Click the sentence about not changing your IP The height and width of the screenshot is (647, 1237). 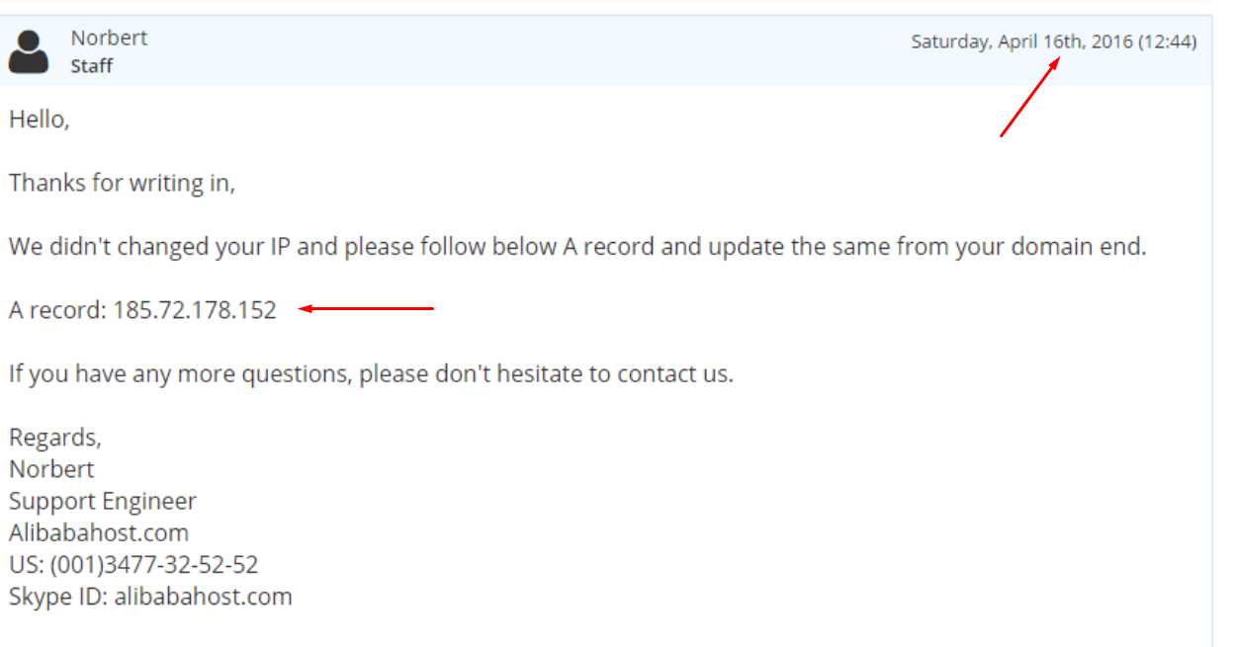[x=577, y=247]
